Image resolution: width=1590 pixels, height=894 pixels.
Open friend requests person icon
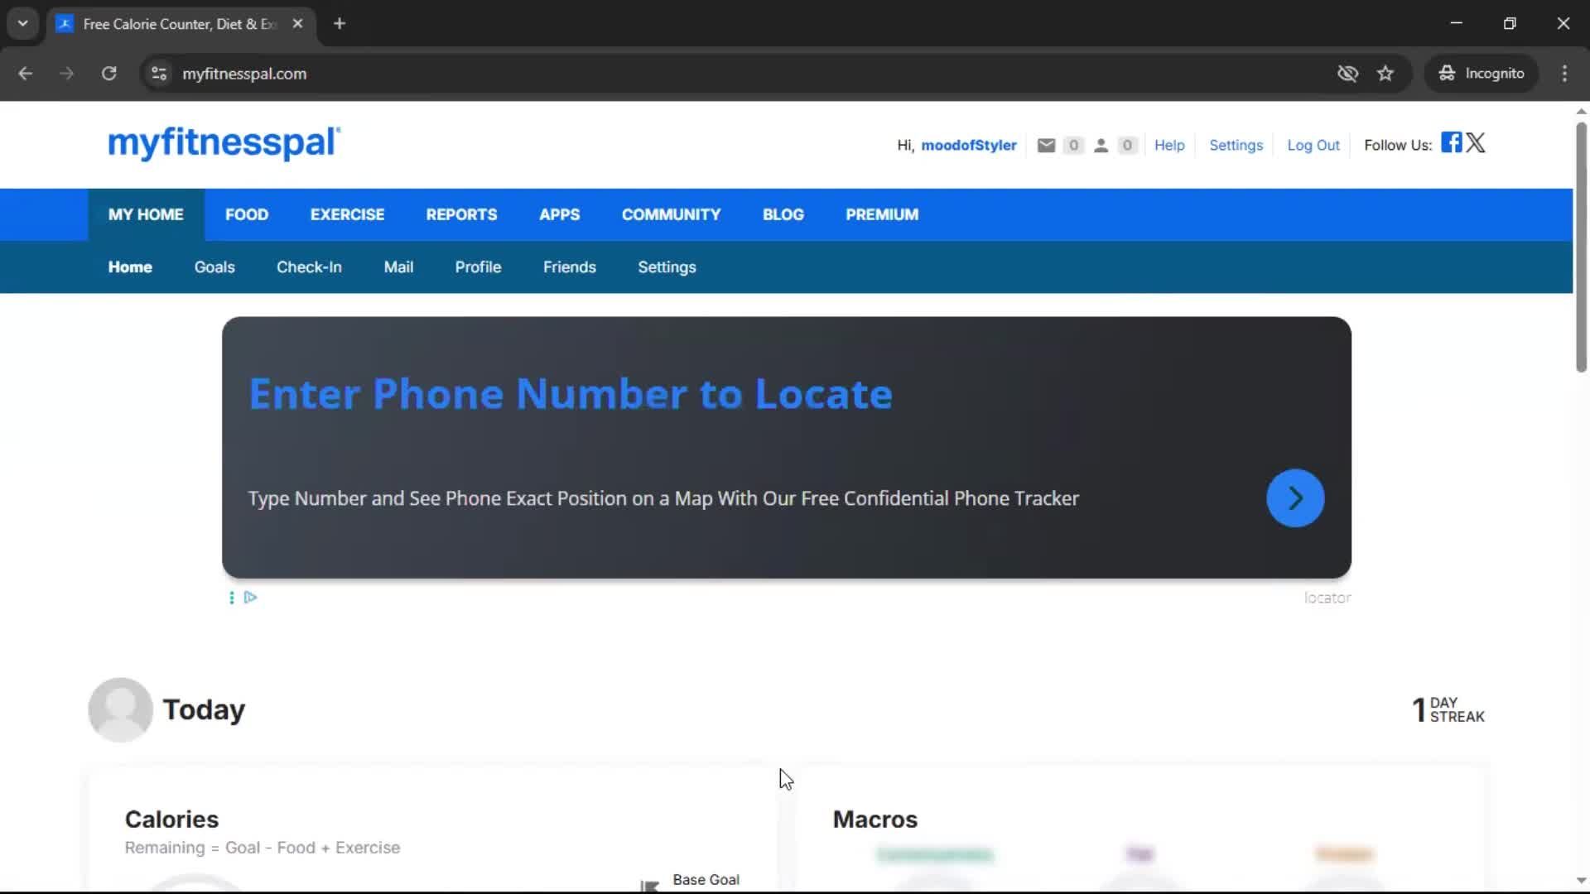pos(1101,146)
